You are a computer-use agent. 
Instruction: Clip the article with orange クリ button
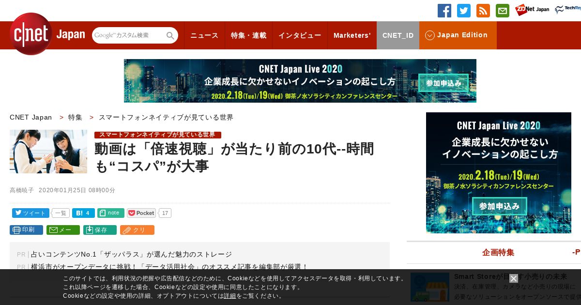tap(137, 230)
